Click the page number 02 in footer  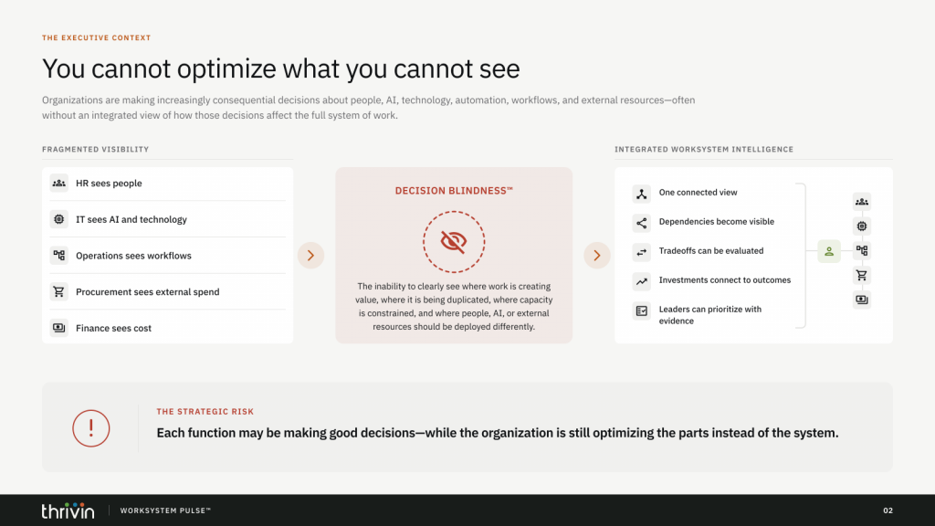coord(888,510)
